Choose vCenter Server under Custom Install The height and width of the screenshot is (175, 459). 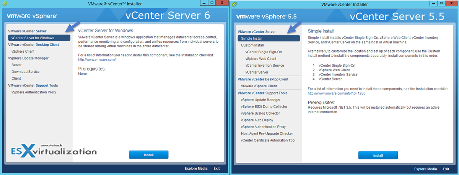pos(257,72)
